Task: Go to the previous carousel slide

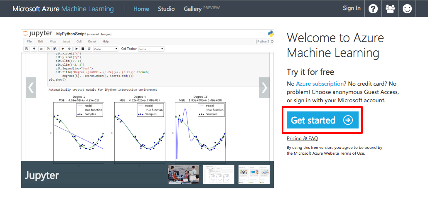Action: (31, 88)
